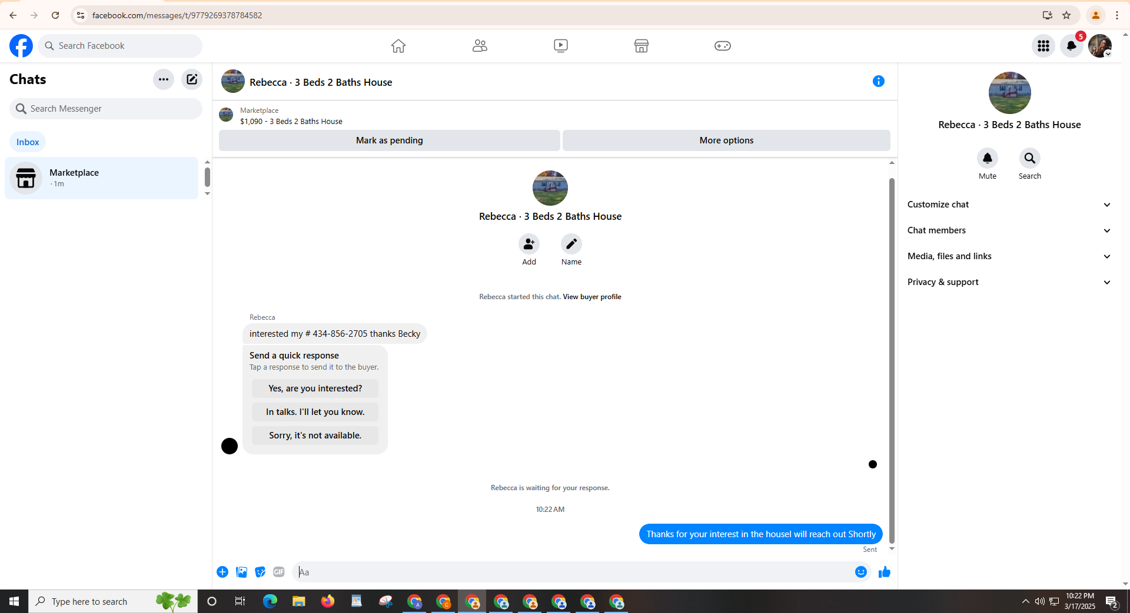Reload the page with browser refresh button

[x=55, y=15]
